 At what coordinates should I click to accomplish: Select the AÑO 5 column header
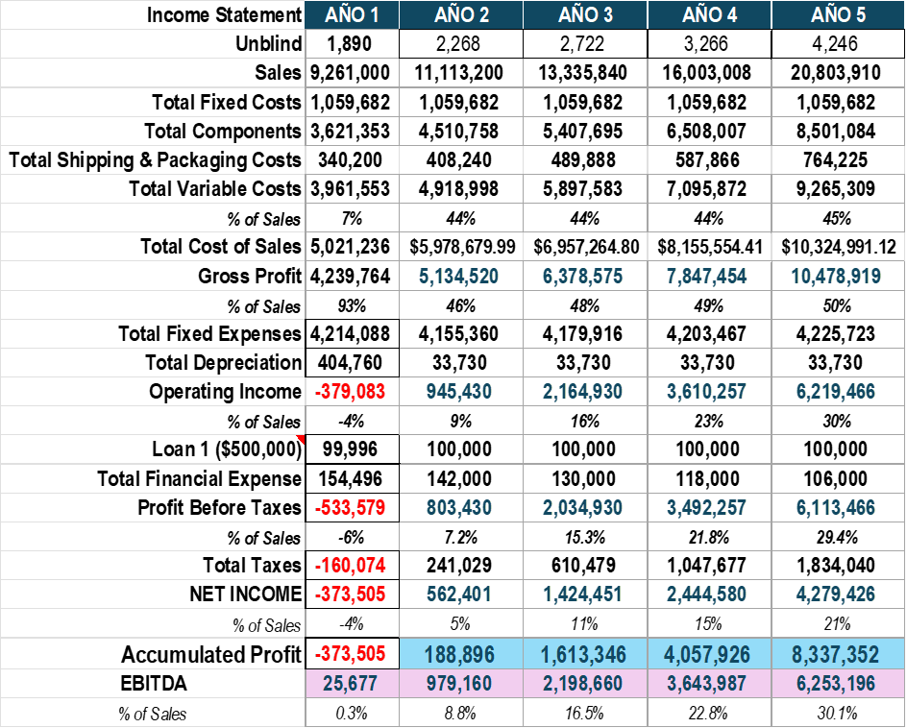[839, 15]
